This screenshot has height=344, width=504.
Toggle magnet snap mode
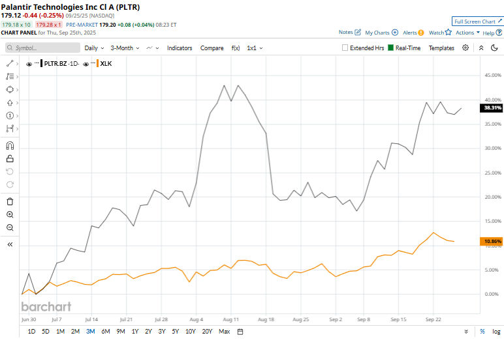10,146
